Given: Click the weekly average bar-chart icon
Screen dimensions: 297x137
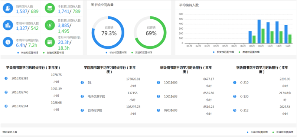Looking at the screenshot, I should (8, 25).
